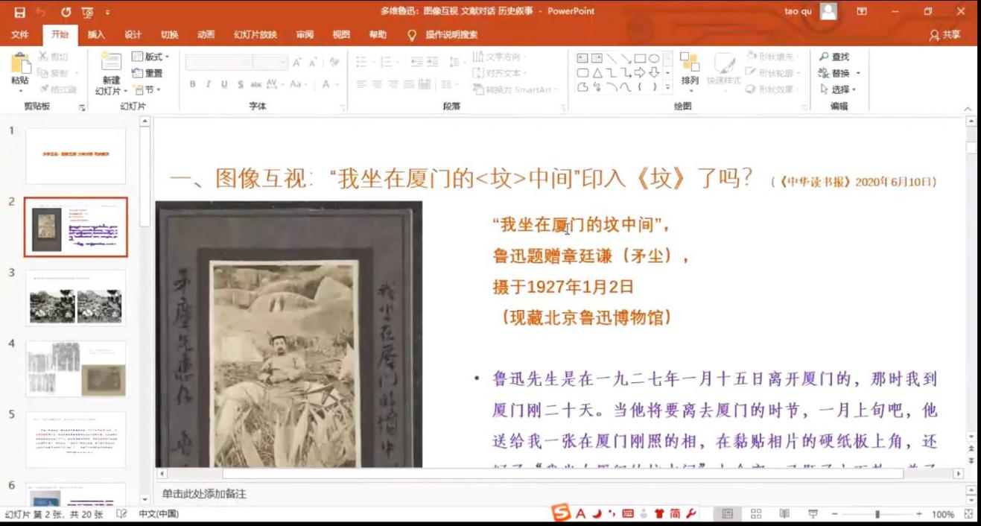Switch to Slide Sorter view icon
Screen dimensions: 981x526
[x=756, y=514]
